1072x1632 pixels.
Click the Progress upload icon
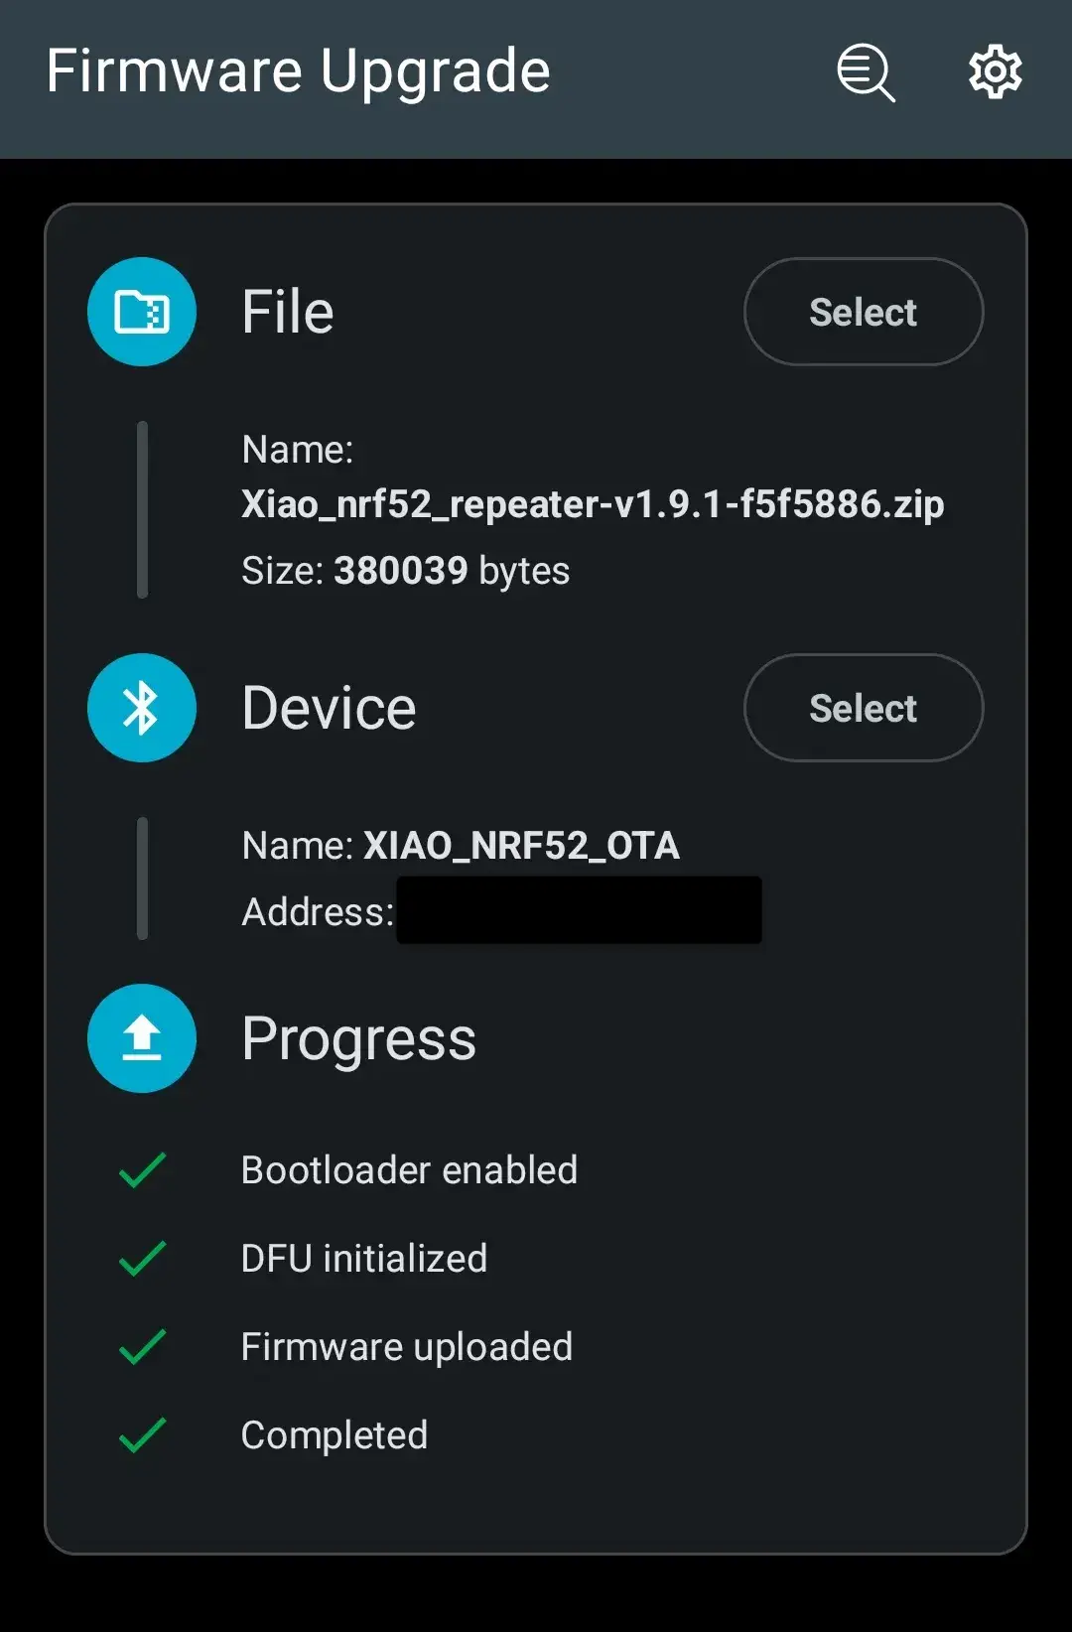(x=142, y=1038)
